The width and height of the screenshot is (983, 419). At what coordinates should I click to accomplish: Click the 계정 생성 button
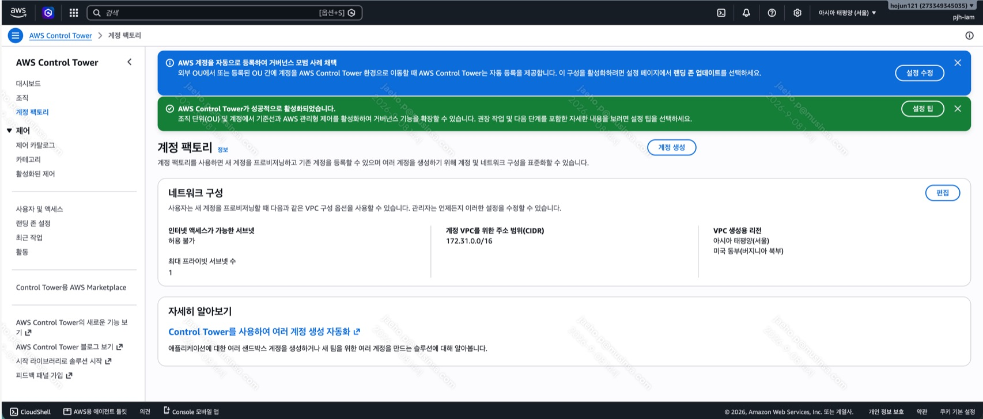pyautogui.click(x=671, y=147)
